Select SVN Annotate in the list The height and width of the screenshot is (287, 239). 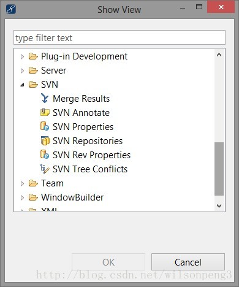point(81,113)
